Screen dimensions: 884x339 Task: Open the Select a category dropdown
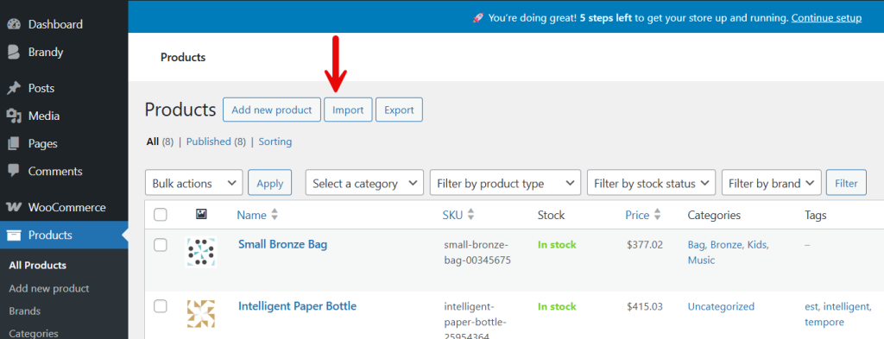[365, 183]
